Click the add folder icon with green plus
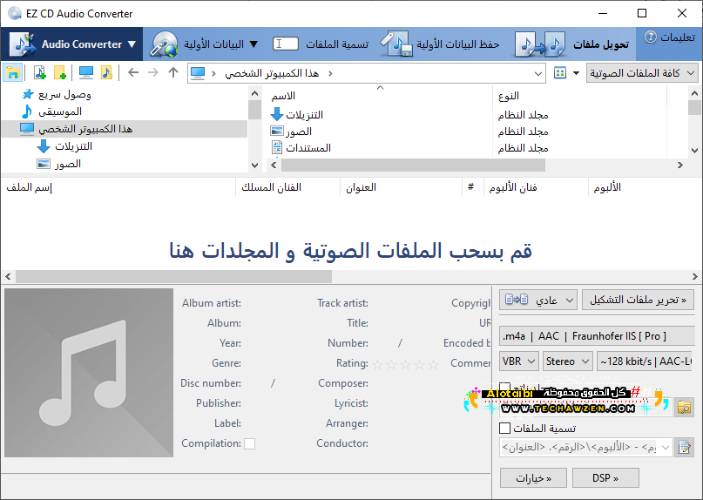 60,72
